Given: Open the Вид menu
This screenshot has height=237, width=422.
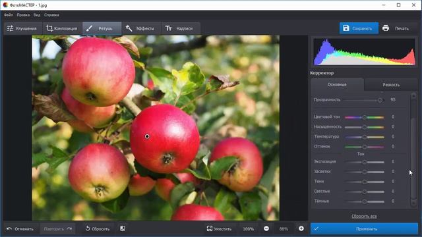Looking at the screenshot, I should coord(37,15).
